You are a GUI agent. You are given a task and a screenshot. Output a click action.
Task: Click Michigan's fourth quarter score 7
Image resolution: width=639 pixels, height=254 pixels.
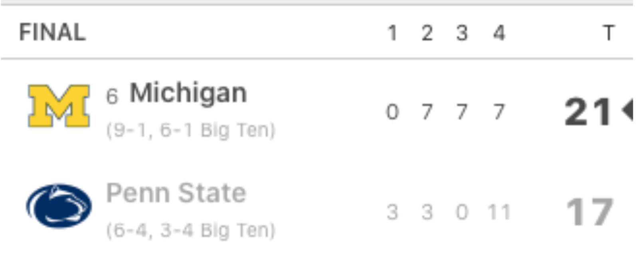click(x=499, y=112)
